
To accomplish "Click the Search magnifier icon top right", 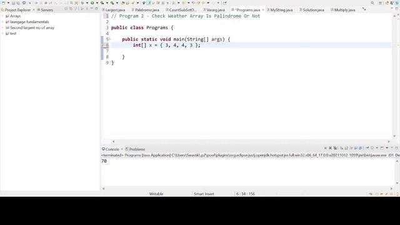I will [372, 2].
